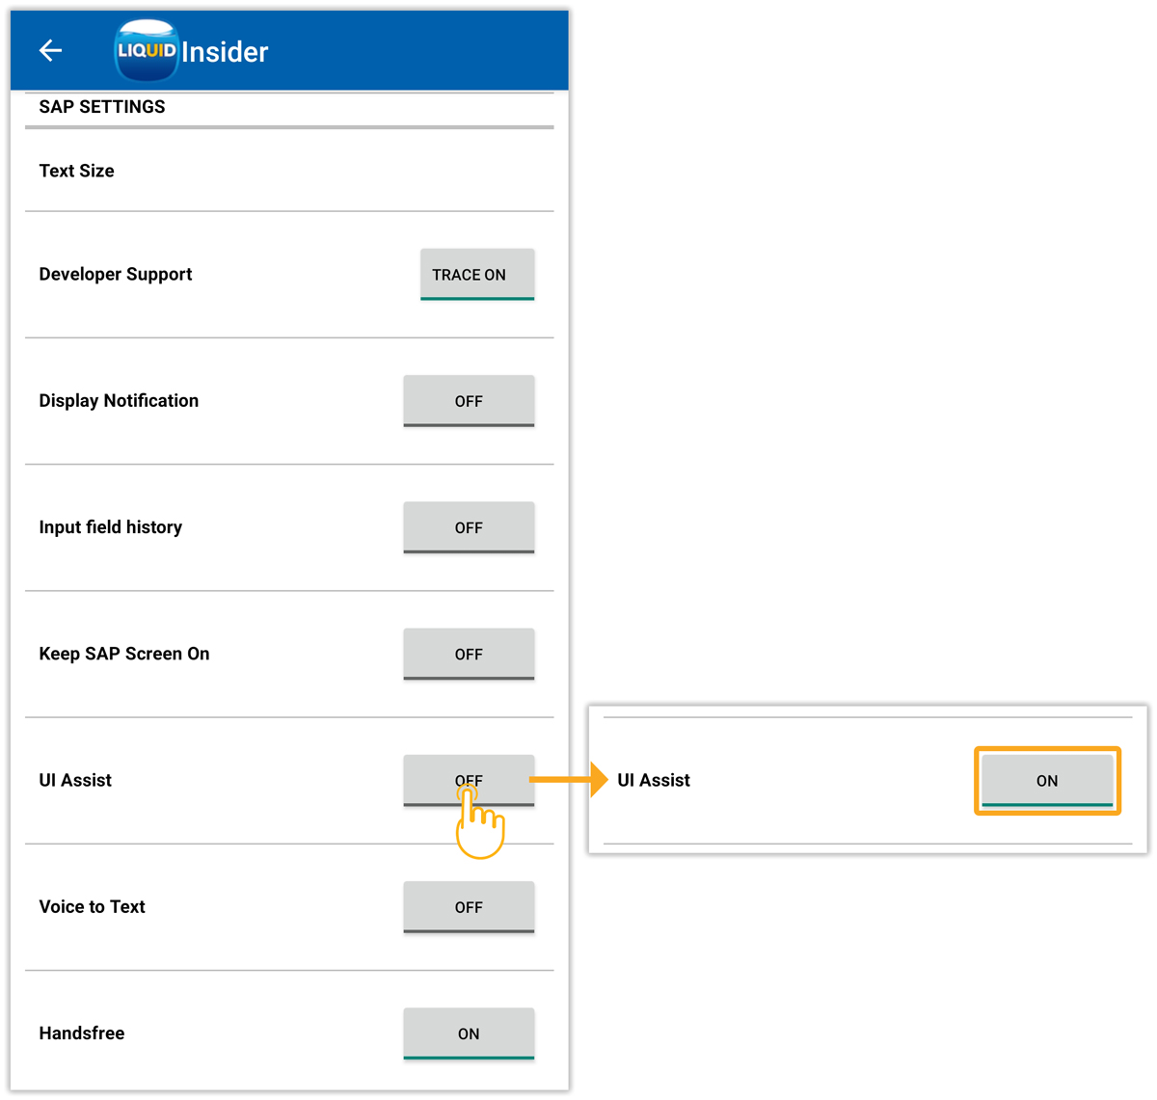This screenshot has width=1157, height=1100.
Task: Turn on Keep SAP Screen On
Action: 469,654
